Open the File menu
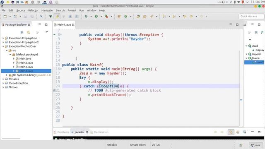 click(3, 10)
